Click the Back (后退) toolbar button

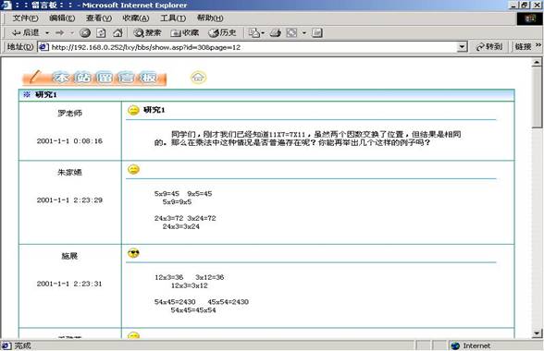pyautogui.click(x=25, y=33)
